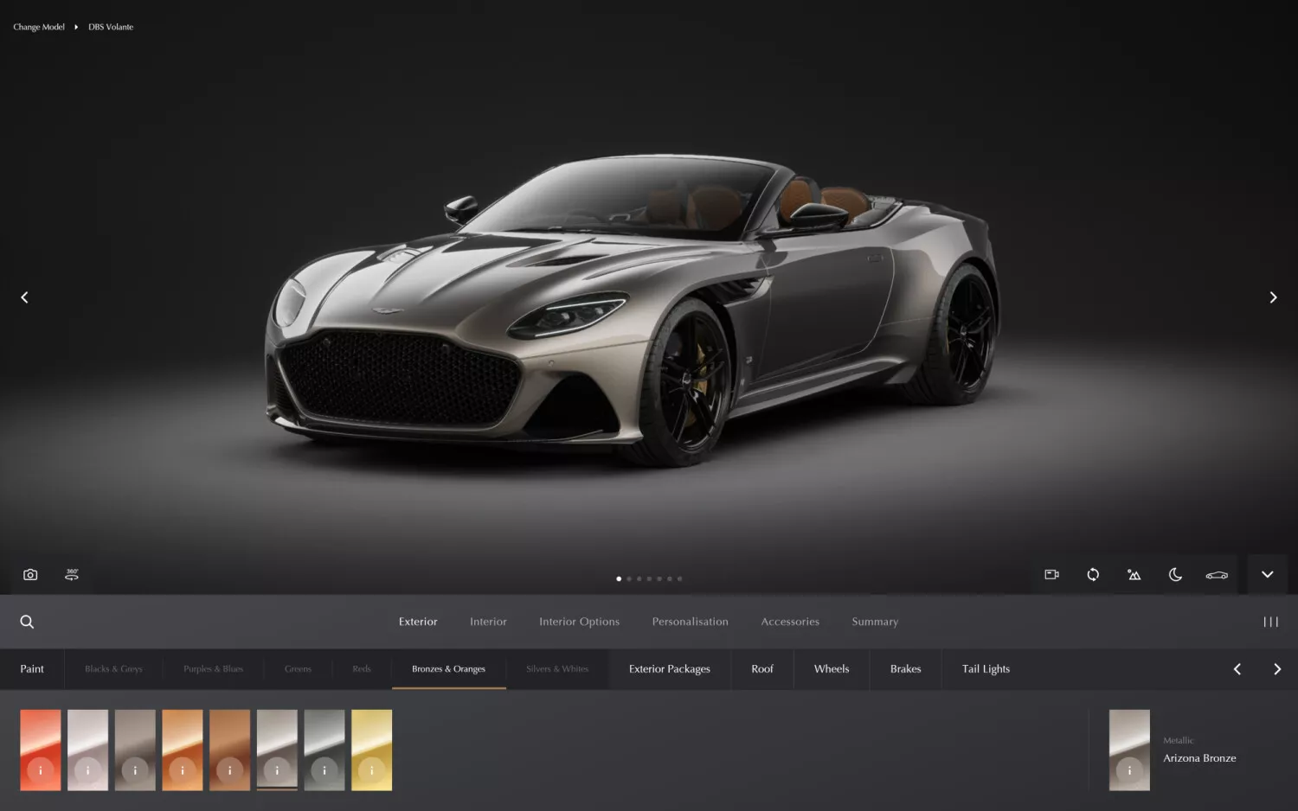Switch to the Interior tab
Image resolution: width=1298 pixels, height=811 pixels.
click(x=488, y=622)
